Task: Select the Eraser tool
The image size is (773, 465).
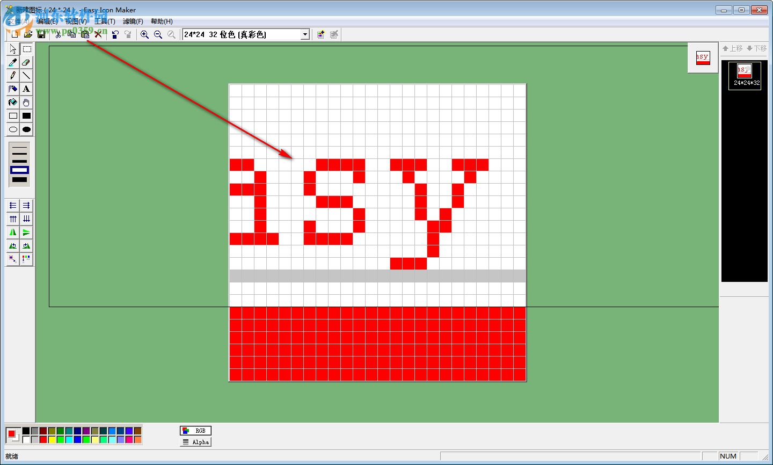Action: click(26, 62)
